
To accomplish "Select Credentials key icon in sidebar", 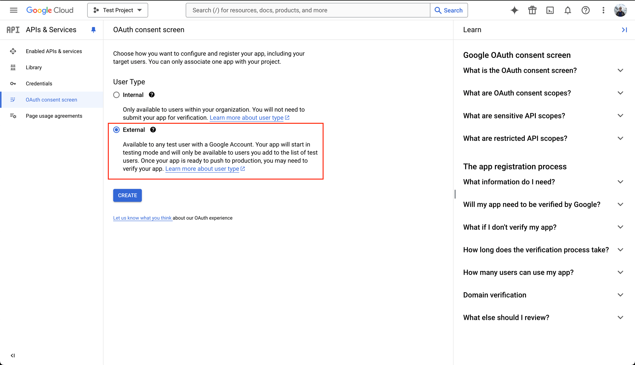I will coord(13,83).
